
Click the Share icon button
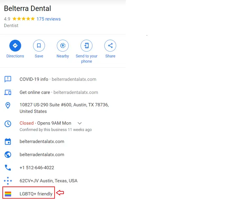(110, 46)
